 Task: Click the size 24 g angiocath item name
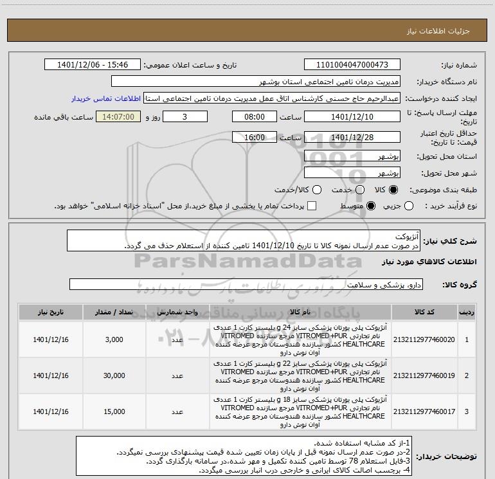coord(300,339)
